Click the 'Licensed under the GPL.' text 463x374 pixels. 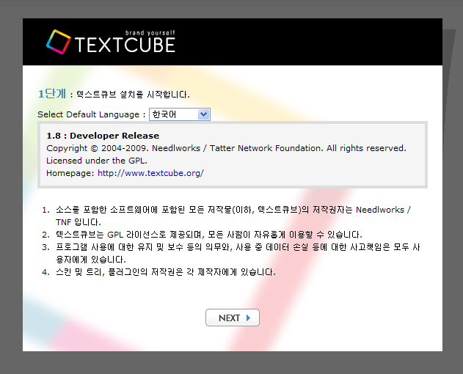pos(97,161)
